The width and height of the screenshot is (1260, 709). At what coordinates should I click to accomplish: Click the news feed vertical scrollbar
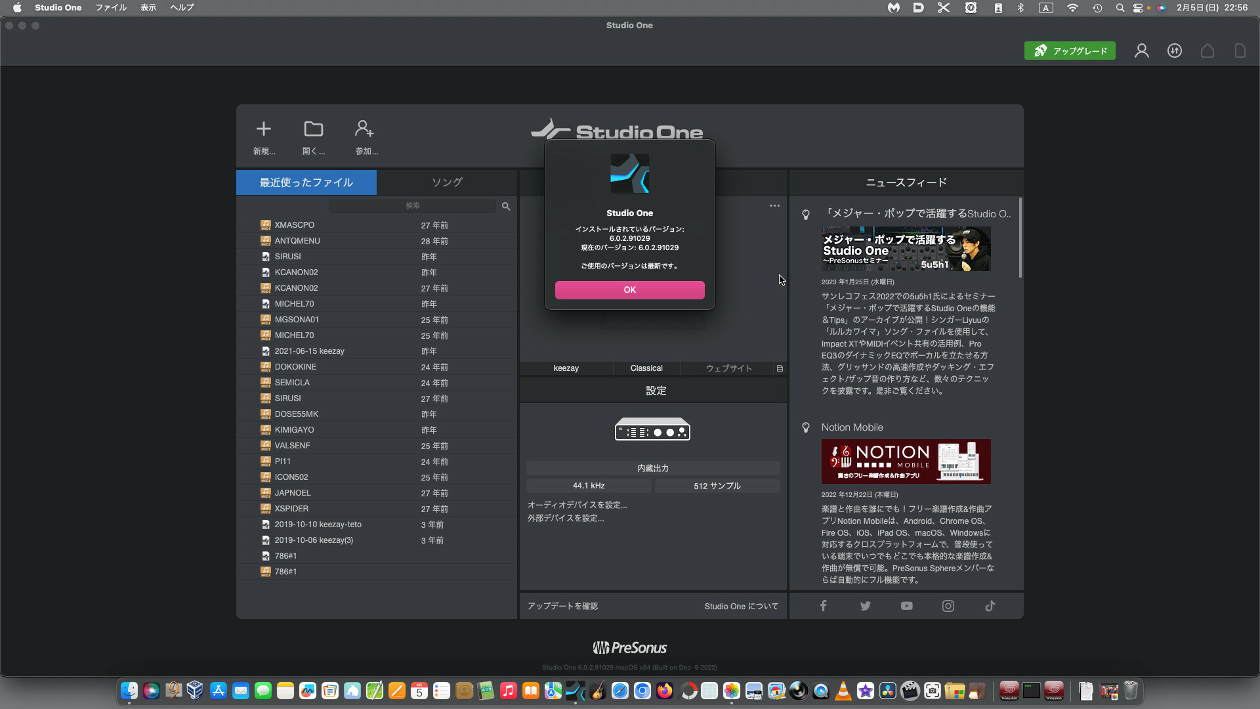coord(1020,238)
